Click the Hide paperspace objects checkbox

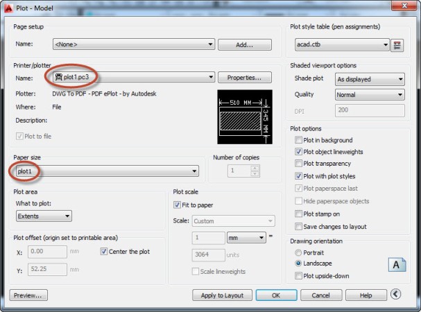coord(298,201)
